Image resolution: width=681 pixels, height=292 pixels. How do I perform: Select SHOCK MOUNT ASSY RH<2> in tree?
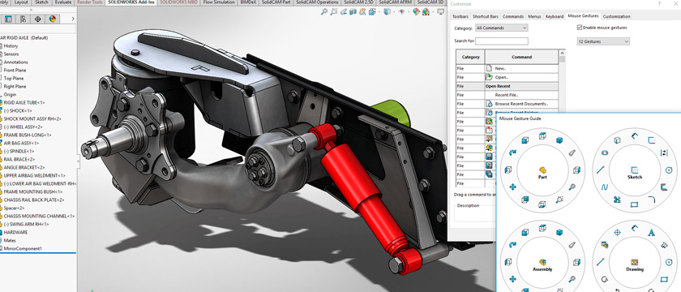32,118
